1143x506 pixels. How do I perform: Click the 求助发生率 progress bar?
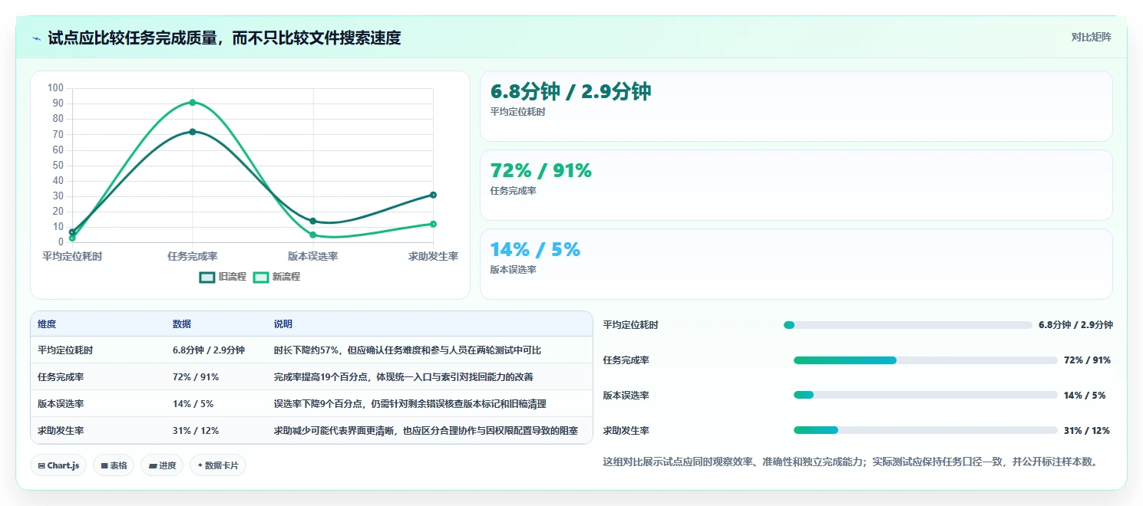pyautogui.click(x=926, y=431)
